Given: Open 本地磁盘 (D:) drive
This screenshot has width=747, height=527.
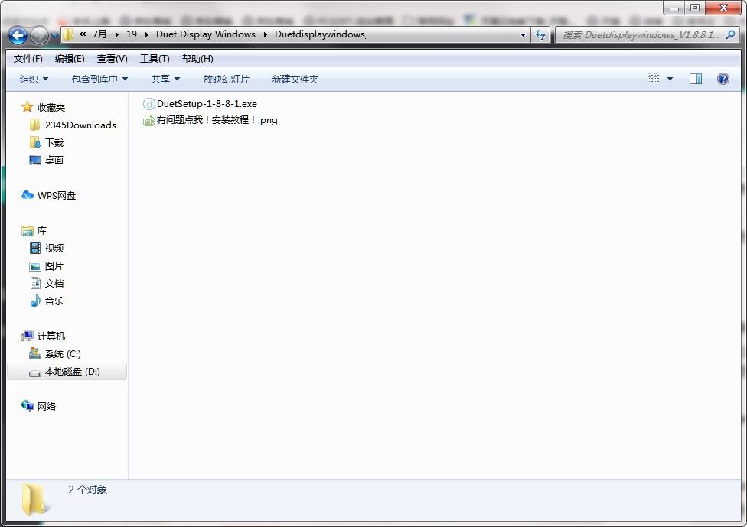Looking at the screenshot, I should [x=73, y=371].
